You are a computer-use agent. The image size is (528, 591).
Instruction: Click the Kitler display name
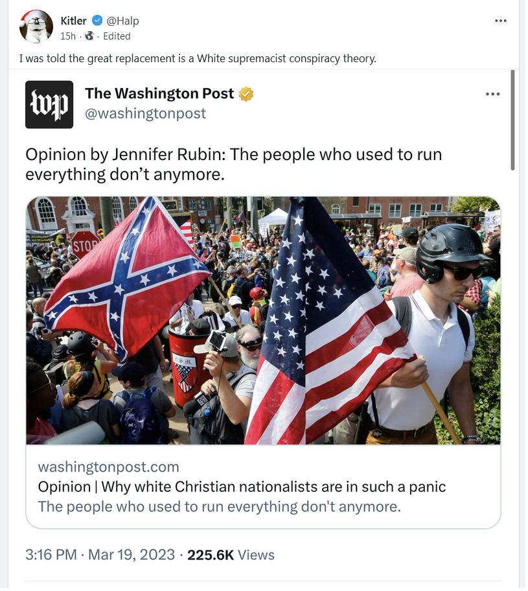point(73,21)
